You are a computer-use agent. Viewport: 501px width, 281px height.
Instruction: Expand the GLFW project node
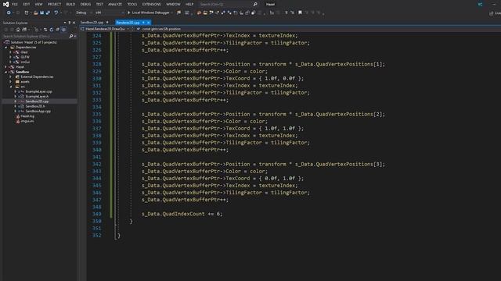tap(10, 57)
